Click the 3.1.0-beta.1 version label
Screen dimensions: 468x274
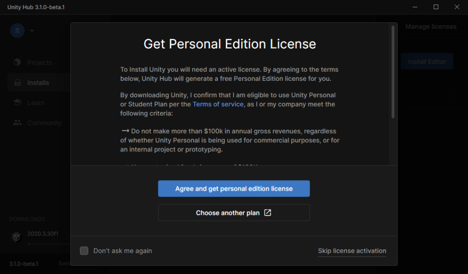[x=24, y=264]
